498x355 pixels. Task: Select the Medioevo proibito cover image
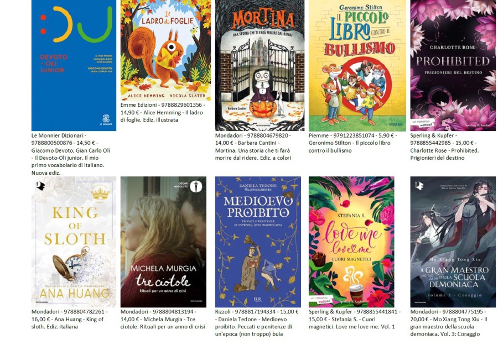(258, 242)
